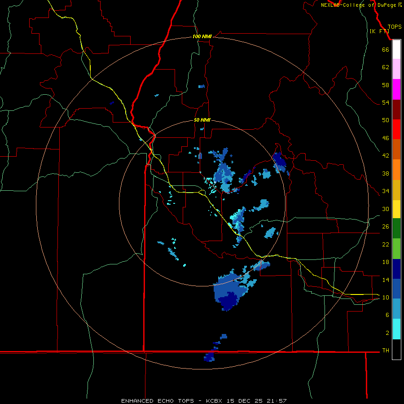Screen dimensions: 404x404
Task: Select the magenta swatch in the color scale
Action: coord(396,89)
